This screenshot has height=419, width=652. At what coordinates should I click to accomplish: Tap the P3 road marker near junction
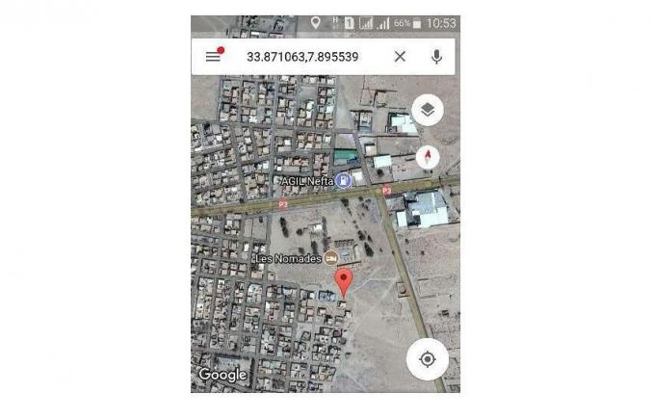387,191
